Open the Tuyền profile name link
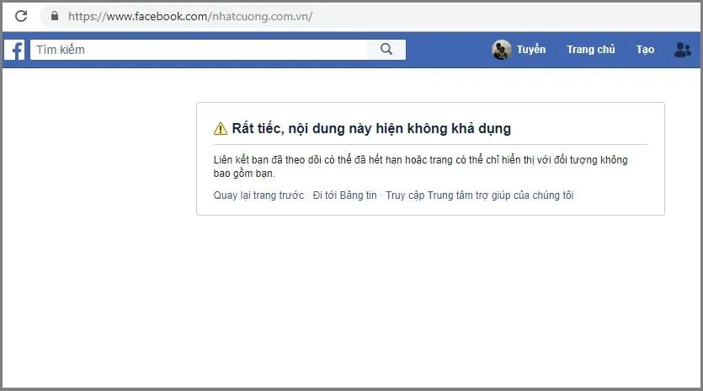 coord(530,50)
